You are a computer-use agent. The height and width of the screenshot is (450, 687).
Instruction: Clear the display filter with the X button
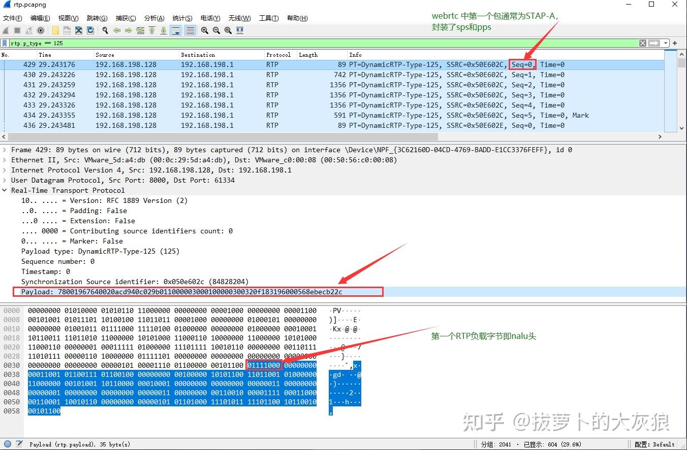pos(642,43)
